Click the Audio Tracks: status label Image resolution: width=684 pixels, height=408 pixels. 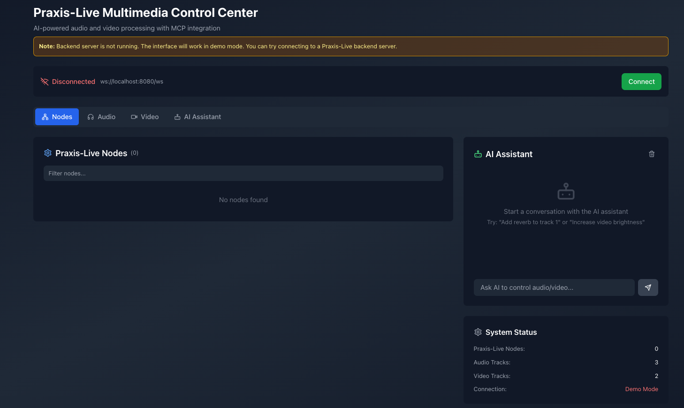tap(492, 363)
